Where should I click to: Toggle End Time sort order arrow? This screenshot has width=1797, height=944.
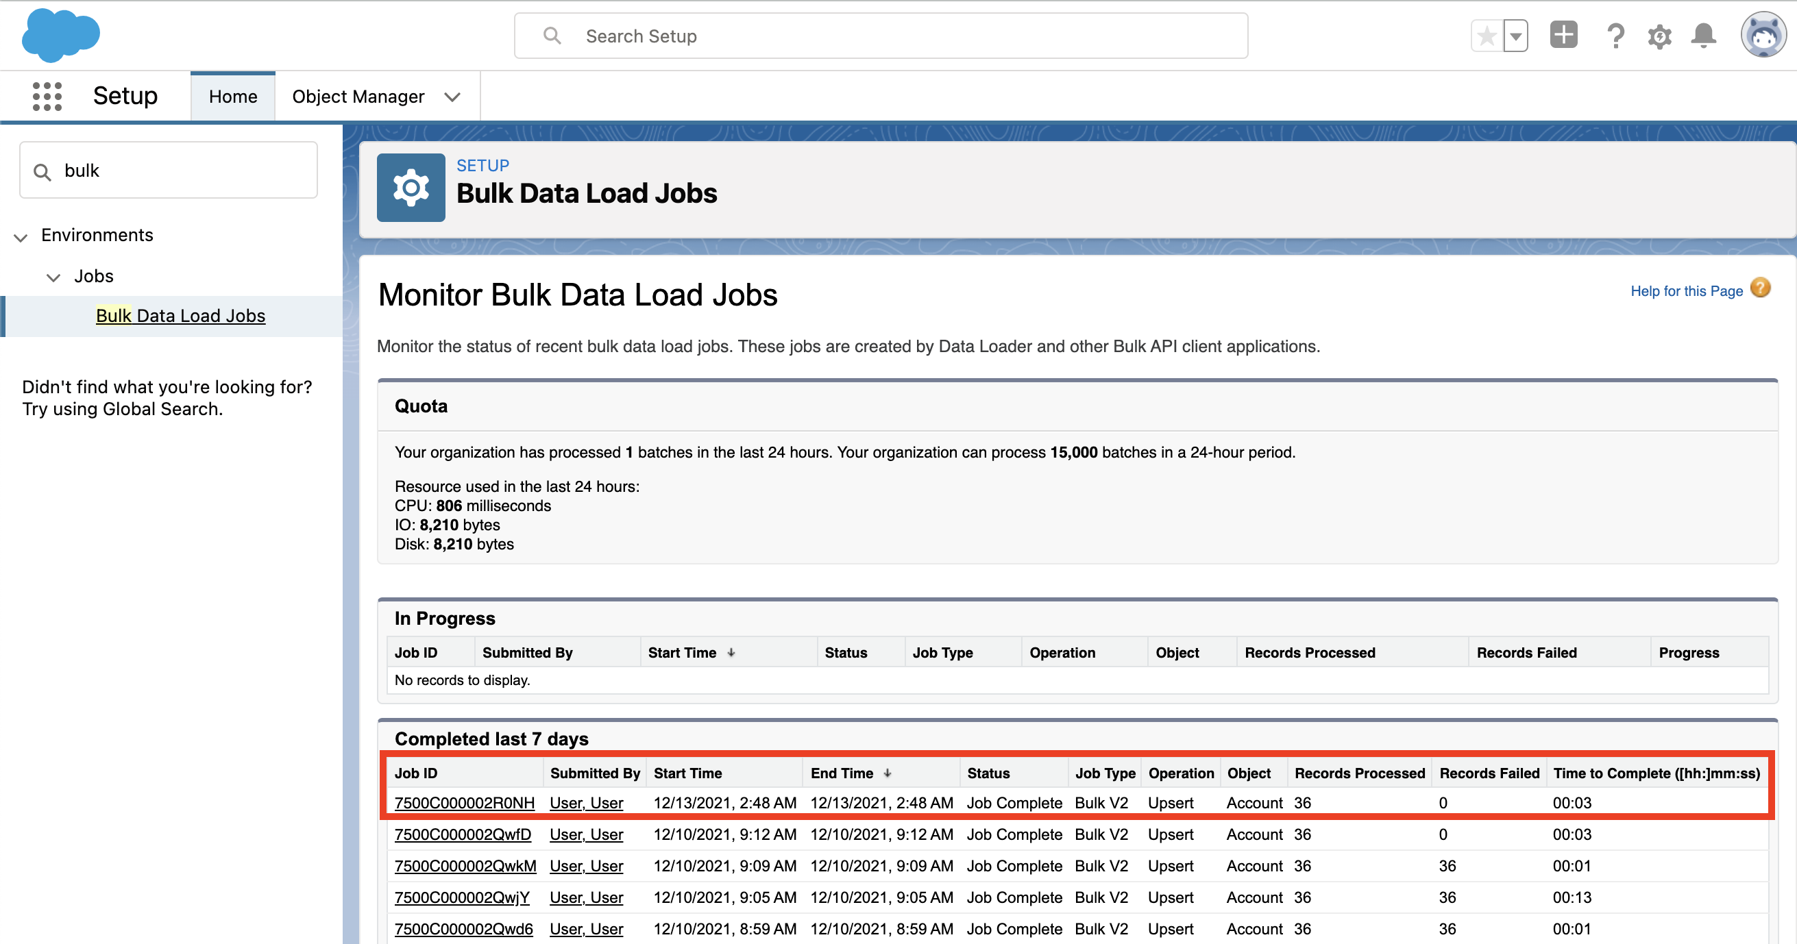point(888,773)
